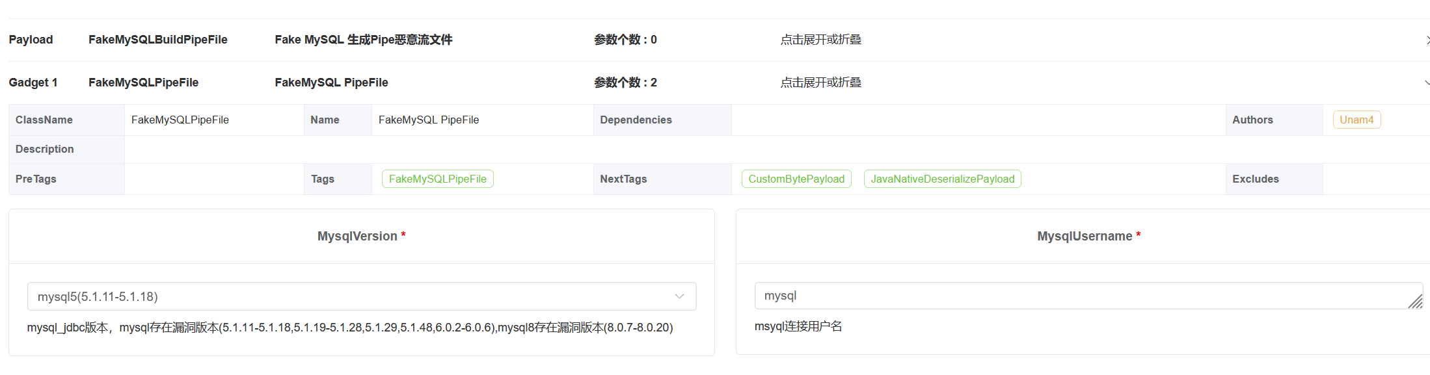1430x375 pixels.
Task: Click 点击展开或折叠 in the Payload row
Action: (x=820, y=40)
